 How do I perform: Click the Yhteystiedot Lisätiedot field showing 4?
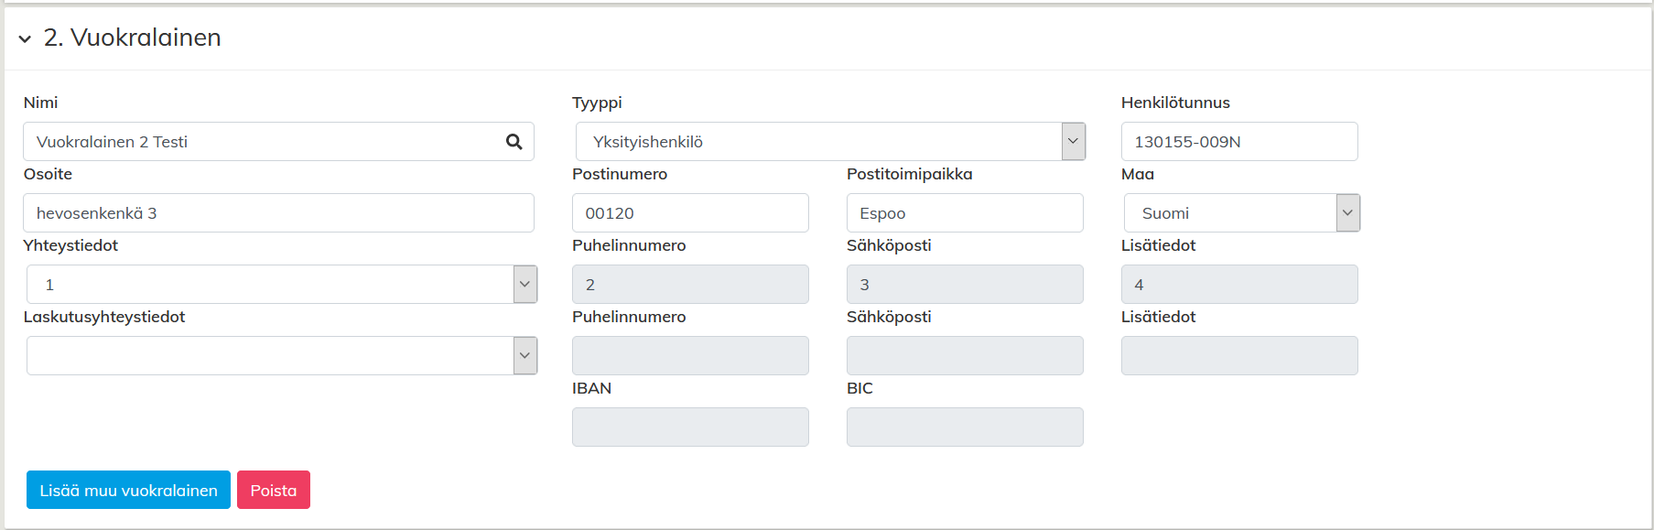point(1238,285)
